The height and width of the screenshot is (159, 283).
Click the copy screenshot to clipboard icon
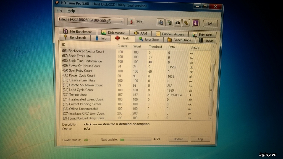tap(169, 23)
